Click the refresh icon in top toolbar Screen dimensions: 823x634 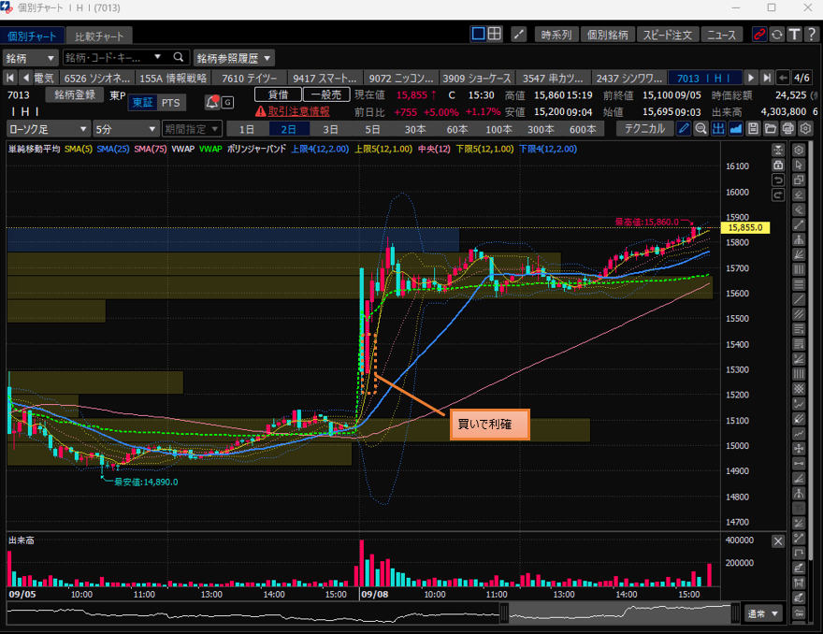[776, 35]
